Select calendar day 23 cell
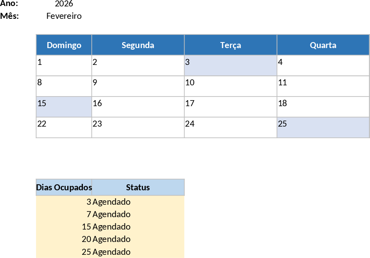Viewport: 370px width, 258px height. pyautogui.click(x=138, y=127)
